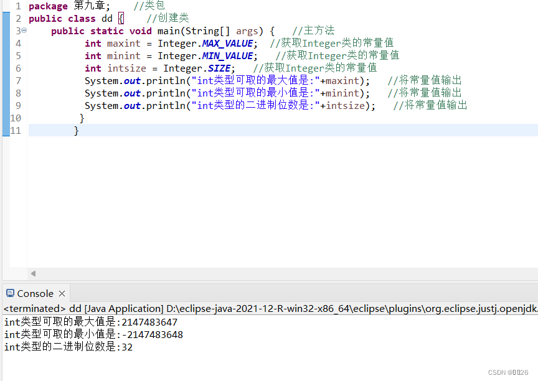This screenshot has width=538, height=381.
Task: Click line number 11 in the gutter
Action: click(16, 130)
